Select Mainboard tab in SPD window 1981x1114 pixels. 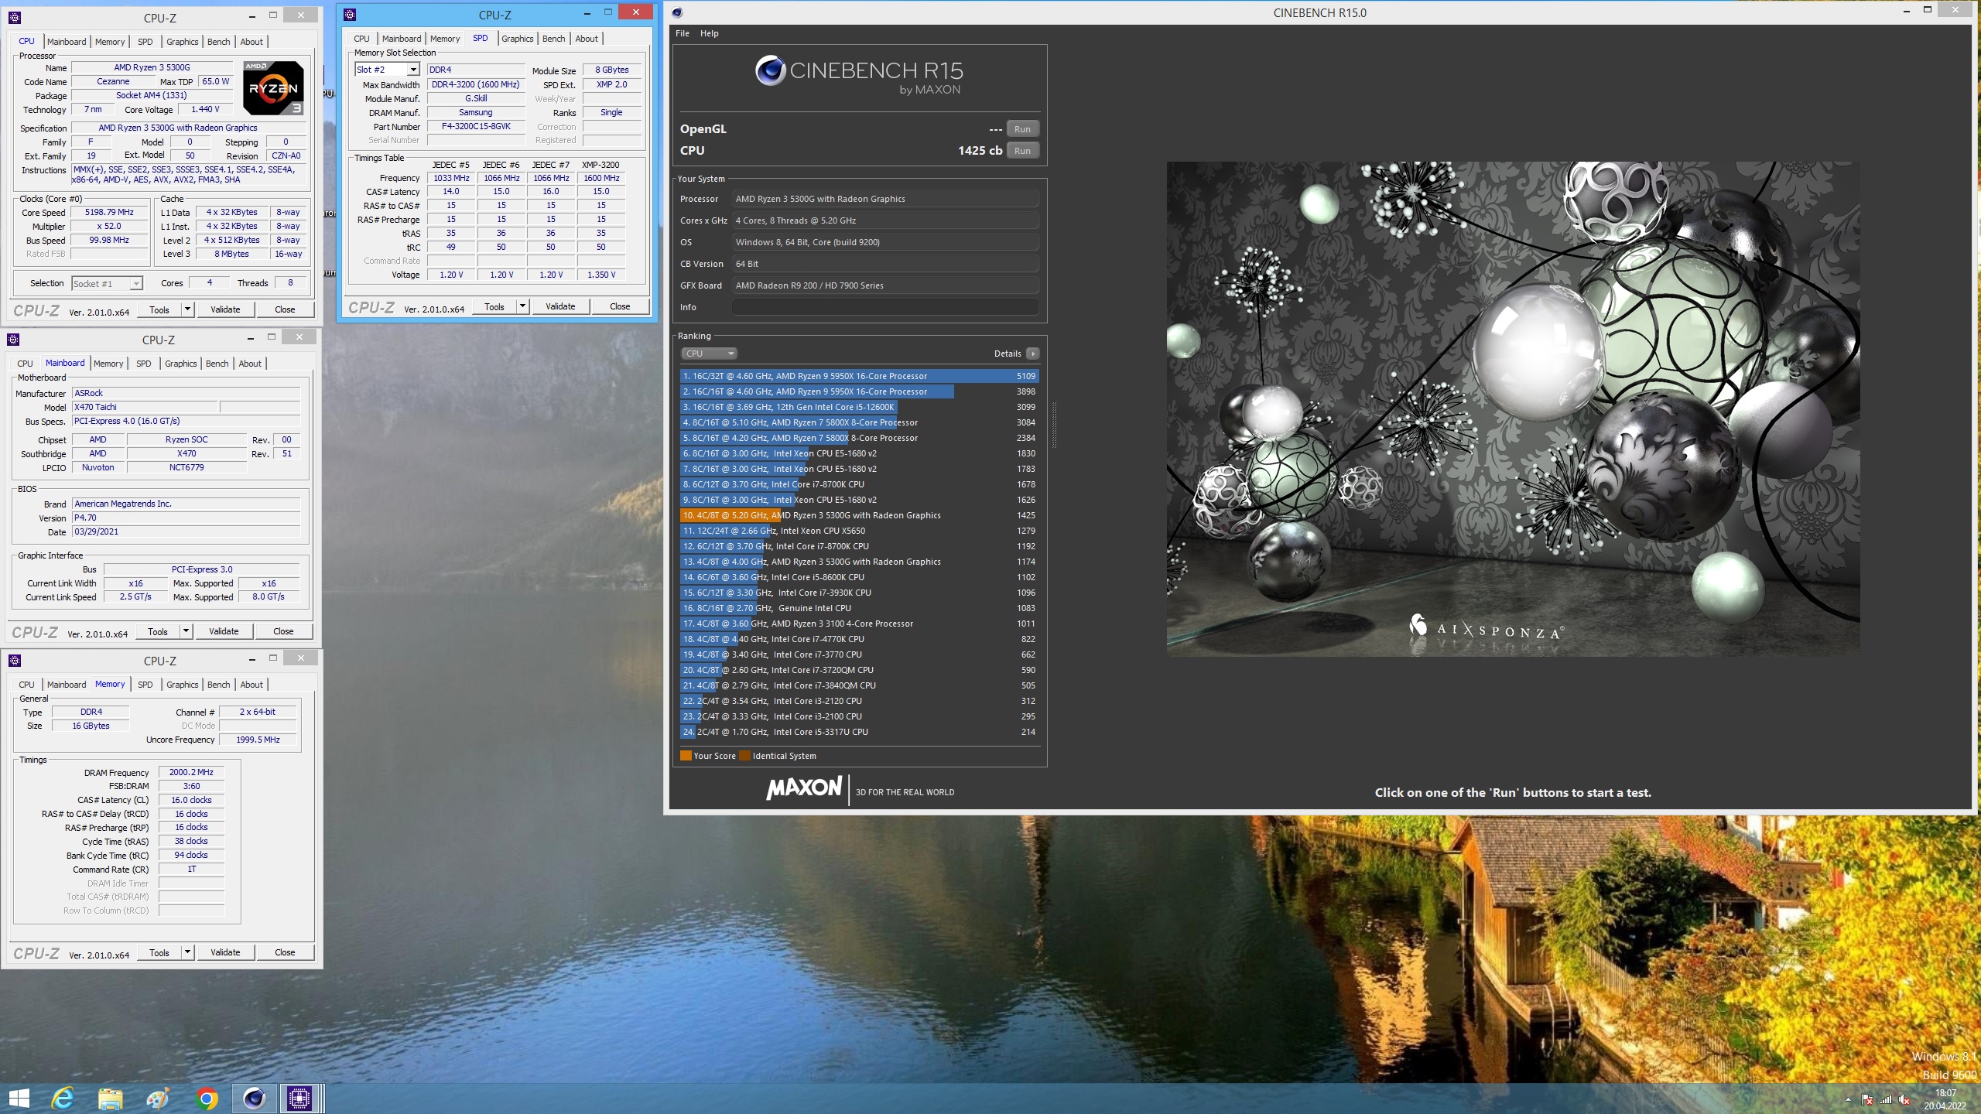402,39
